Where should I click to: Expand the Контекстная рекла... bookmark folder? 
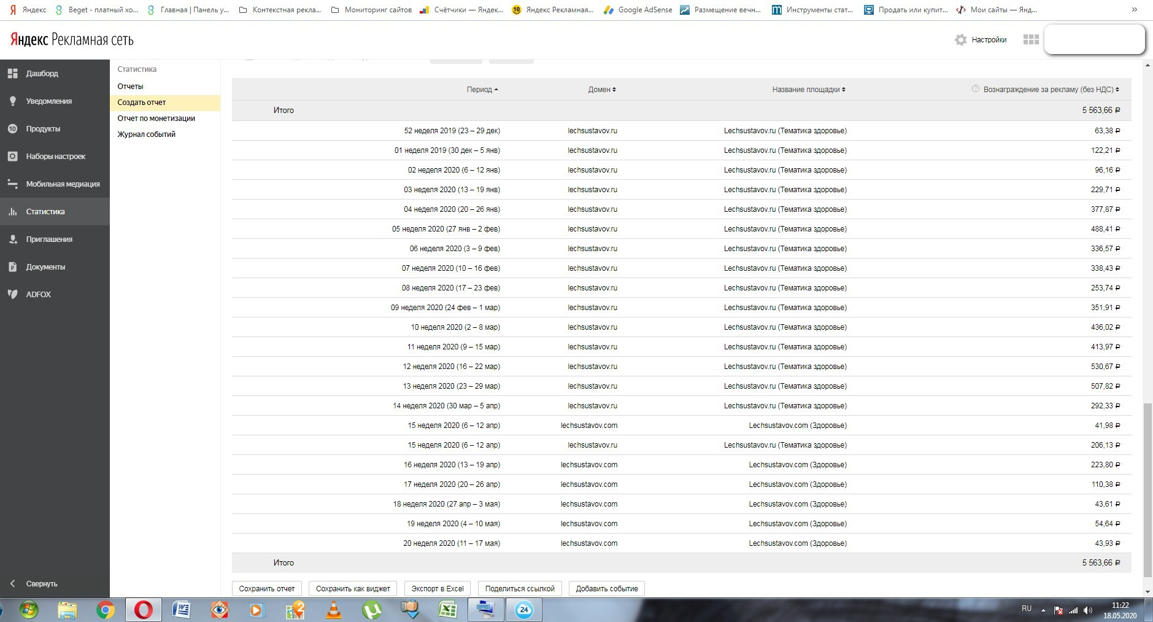[280, 10]
